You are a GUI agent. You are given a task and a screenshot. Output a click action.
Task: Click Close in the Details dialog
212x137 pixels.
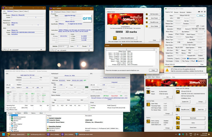click(x=153, y=70)
